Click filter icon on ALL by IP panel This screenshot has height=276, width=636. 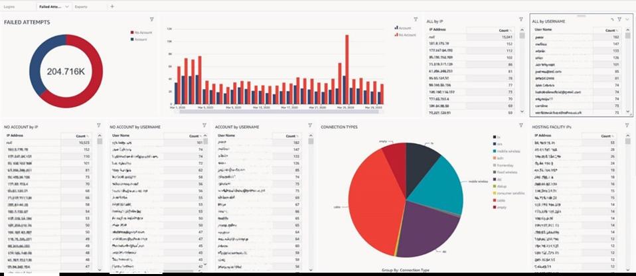coord(521,19)
